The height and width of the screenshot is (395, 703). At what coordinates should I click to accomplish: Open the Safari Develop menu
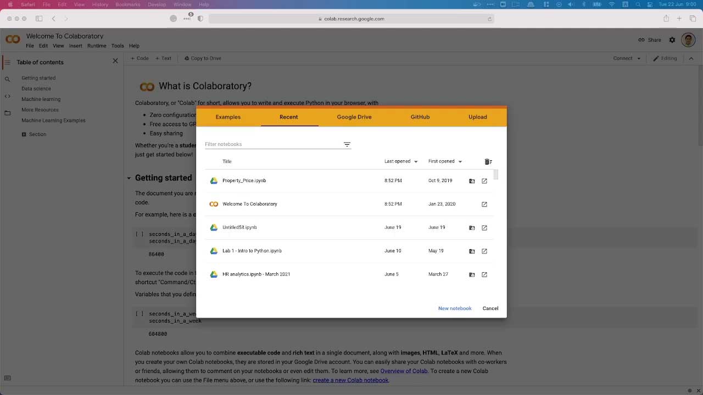pyautogui.click(x=157, y=4)
